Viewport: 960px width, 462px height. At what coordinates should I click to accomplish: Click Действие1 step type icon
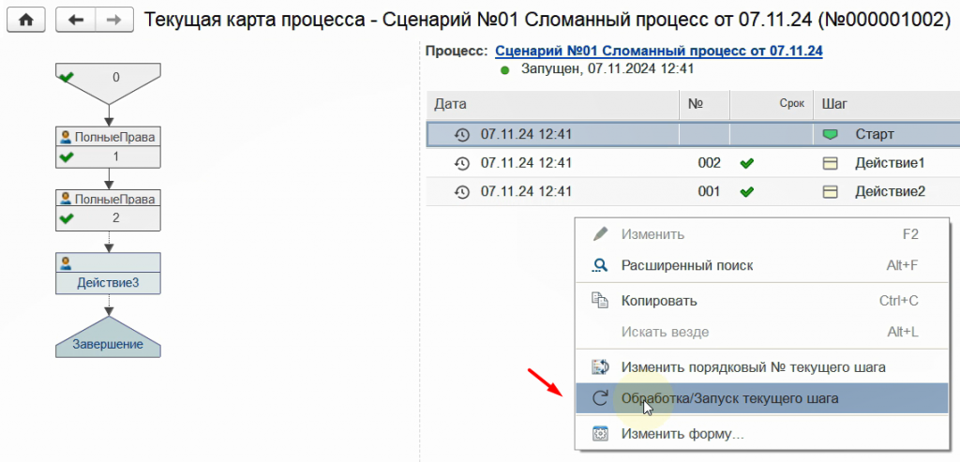click(x=830, y=163)
